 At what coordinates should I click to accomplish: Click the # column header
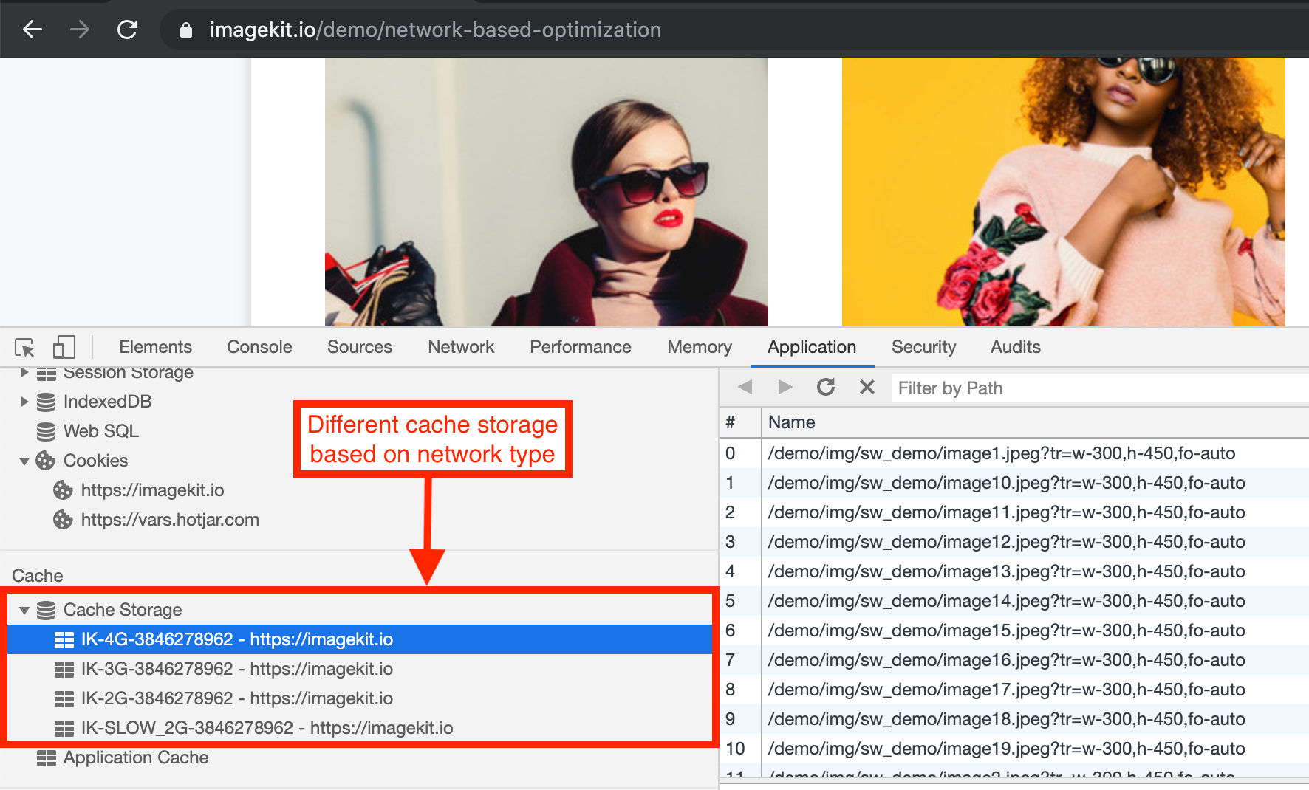[740, 422]
